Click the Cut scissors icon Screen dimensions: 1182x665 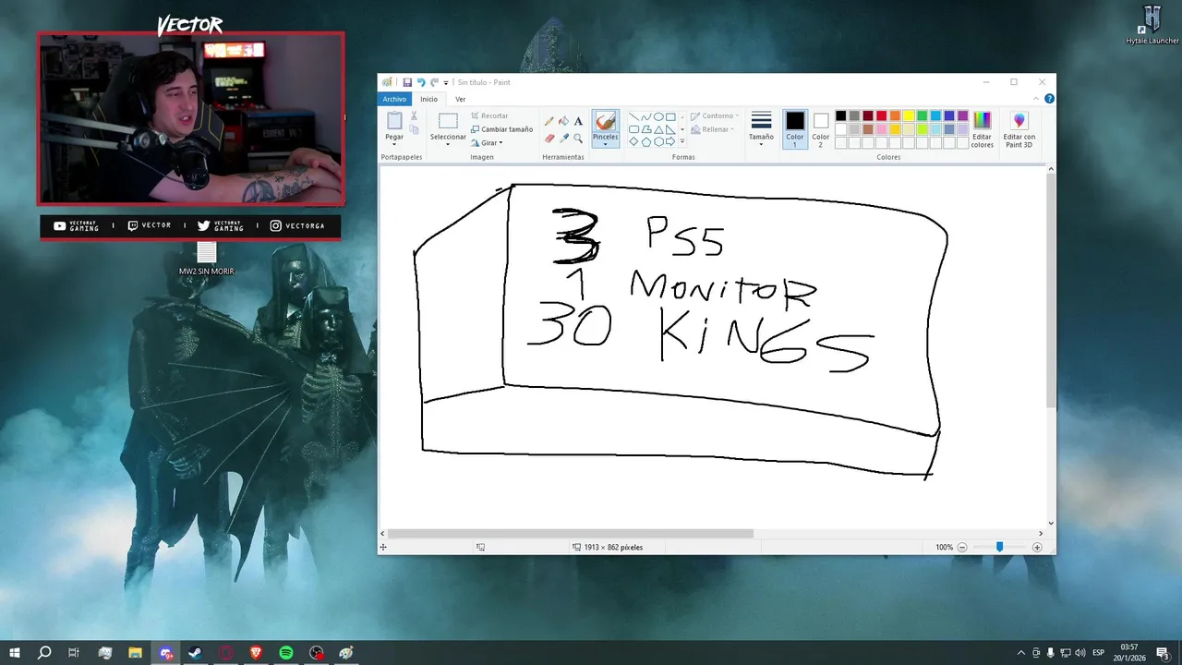pyautogui.click(x=414, y=116)
